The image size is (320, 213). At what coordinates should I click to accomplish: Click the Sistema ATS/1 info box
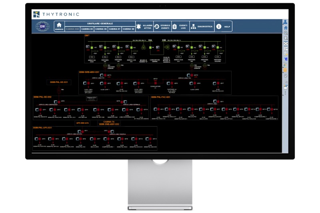(92, 98)
